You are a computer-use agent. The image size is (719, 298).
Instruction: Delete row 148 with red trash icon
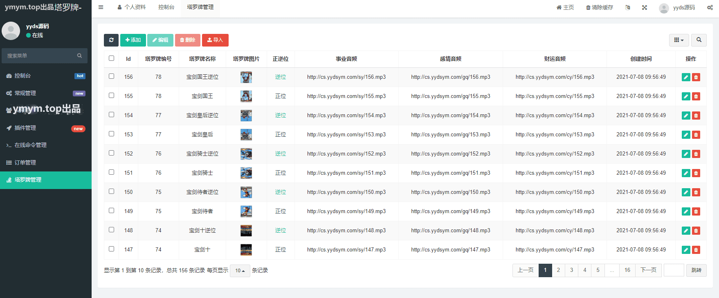pyautogui.click(x=696, y=231)
